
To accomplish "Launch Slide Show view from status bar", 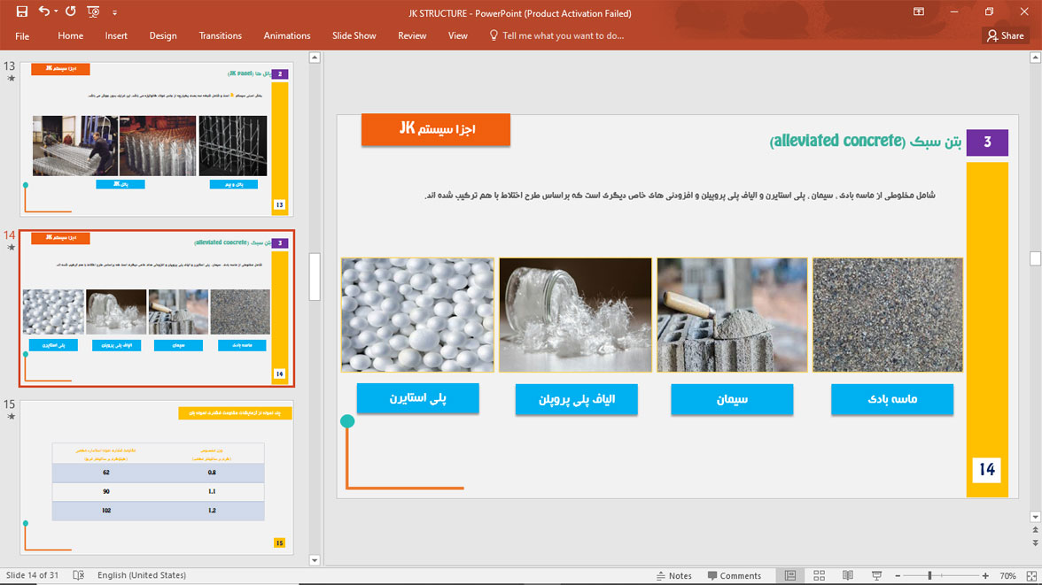I will (876, 575).
